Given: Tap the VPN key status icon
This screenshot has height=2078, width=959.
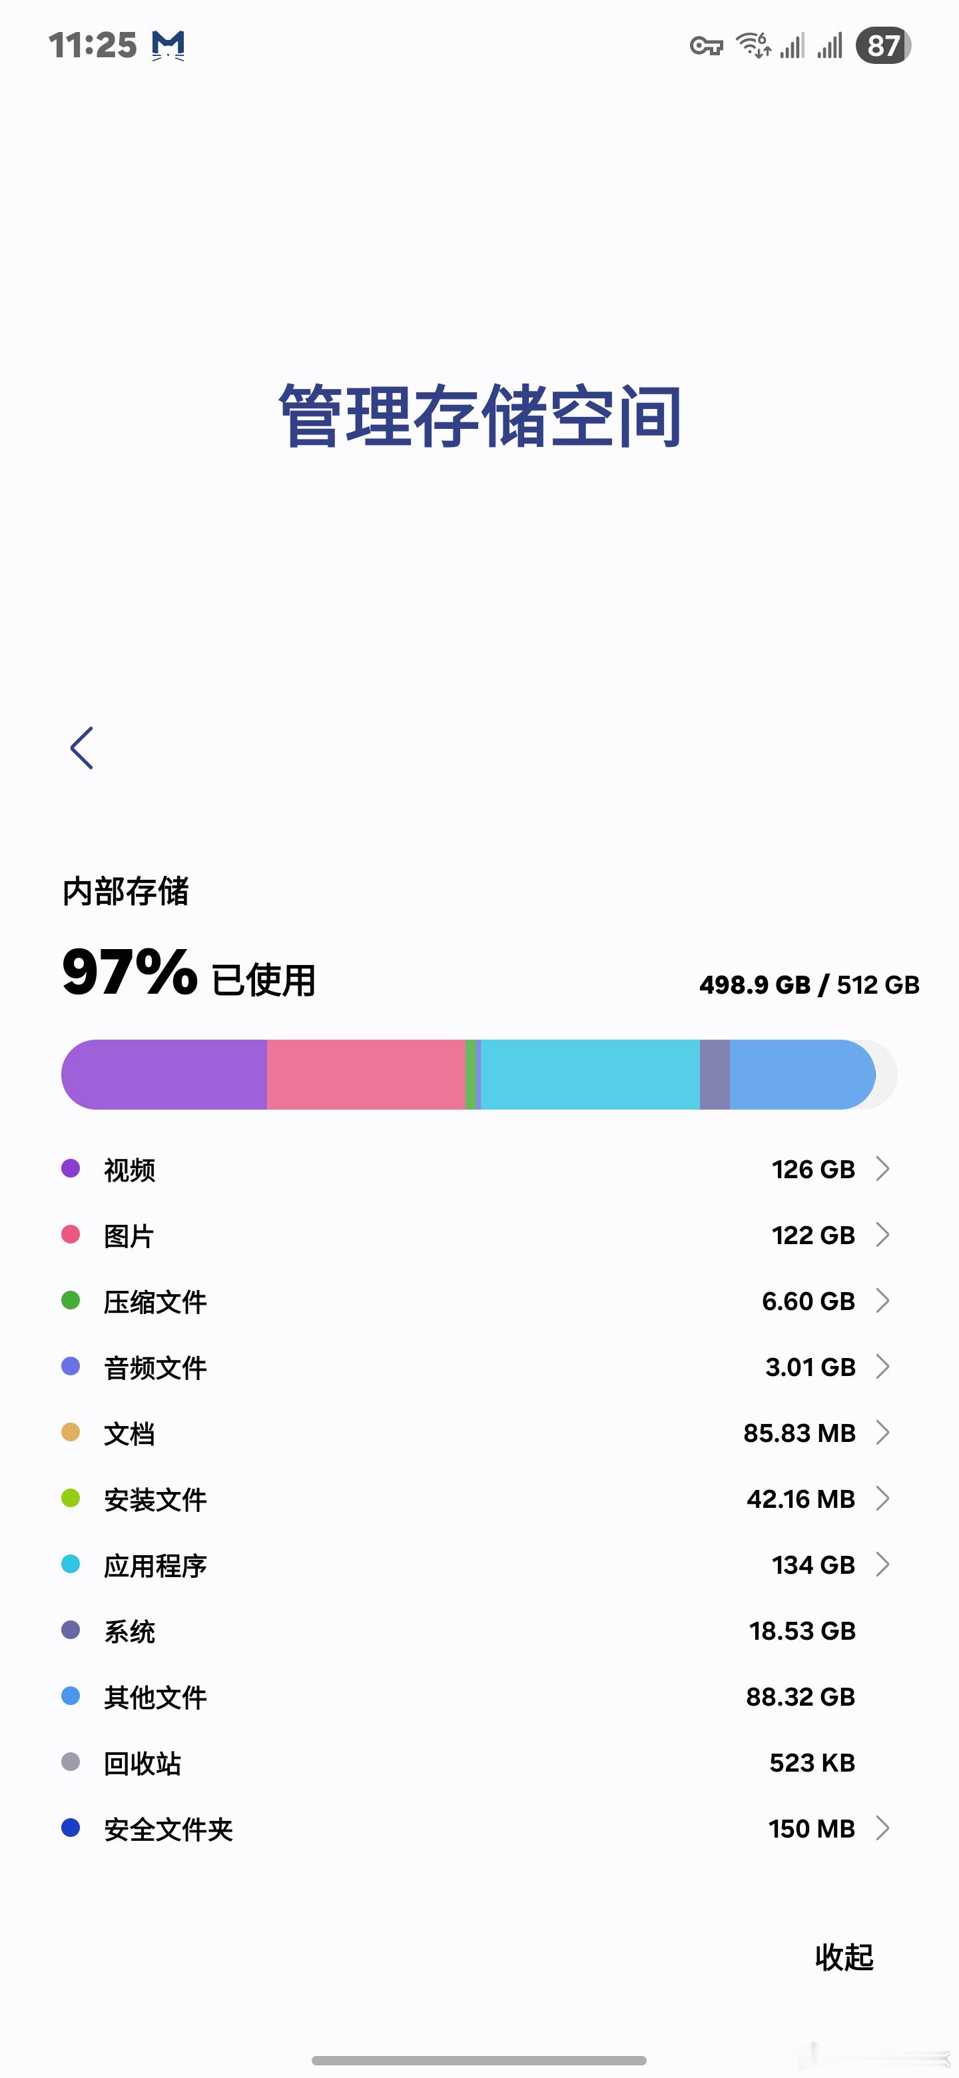Looking at the screenshot, I should pos(707,46).
